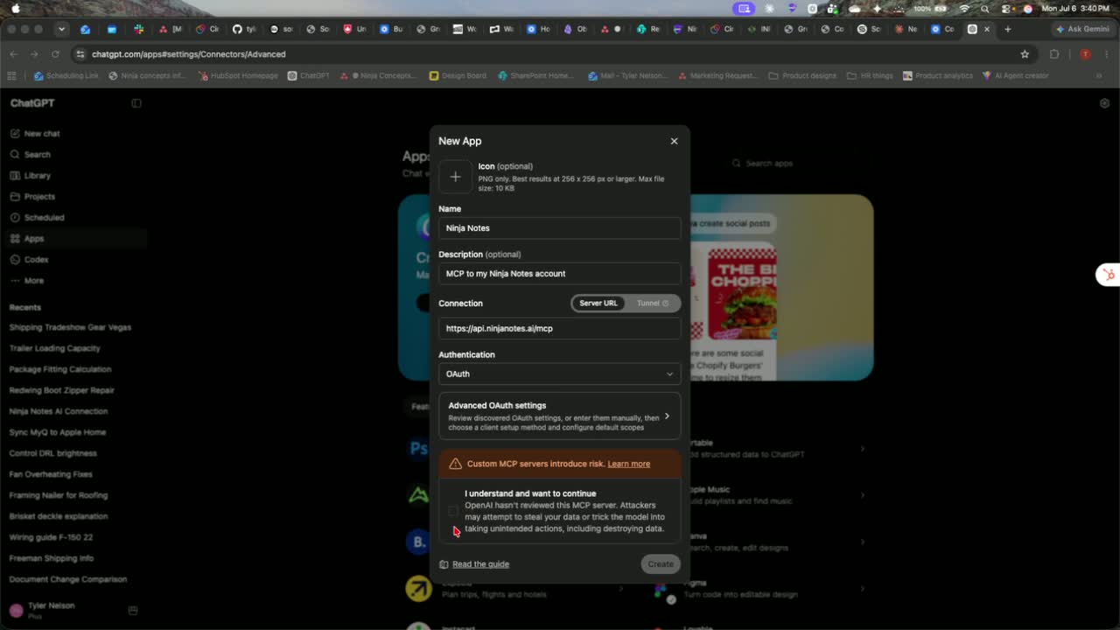This screenshot has width=1120, height=630.
Task: Open the Brisket deckle explanation chat
Action: tap(59, 516)
